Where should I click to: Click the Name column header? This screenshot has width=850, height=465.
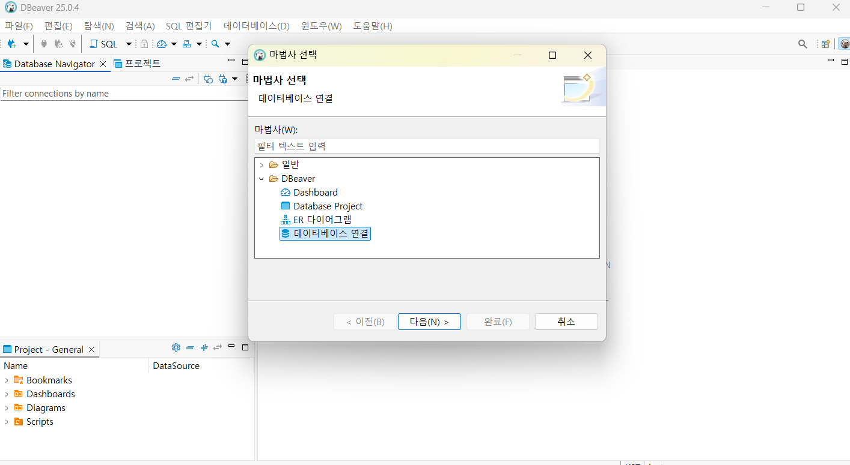click(75, 366)
